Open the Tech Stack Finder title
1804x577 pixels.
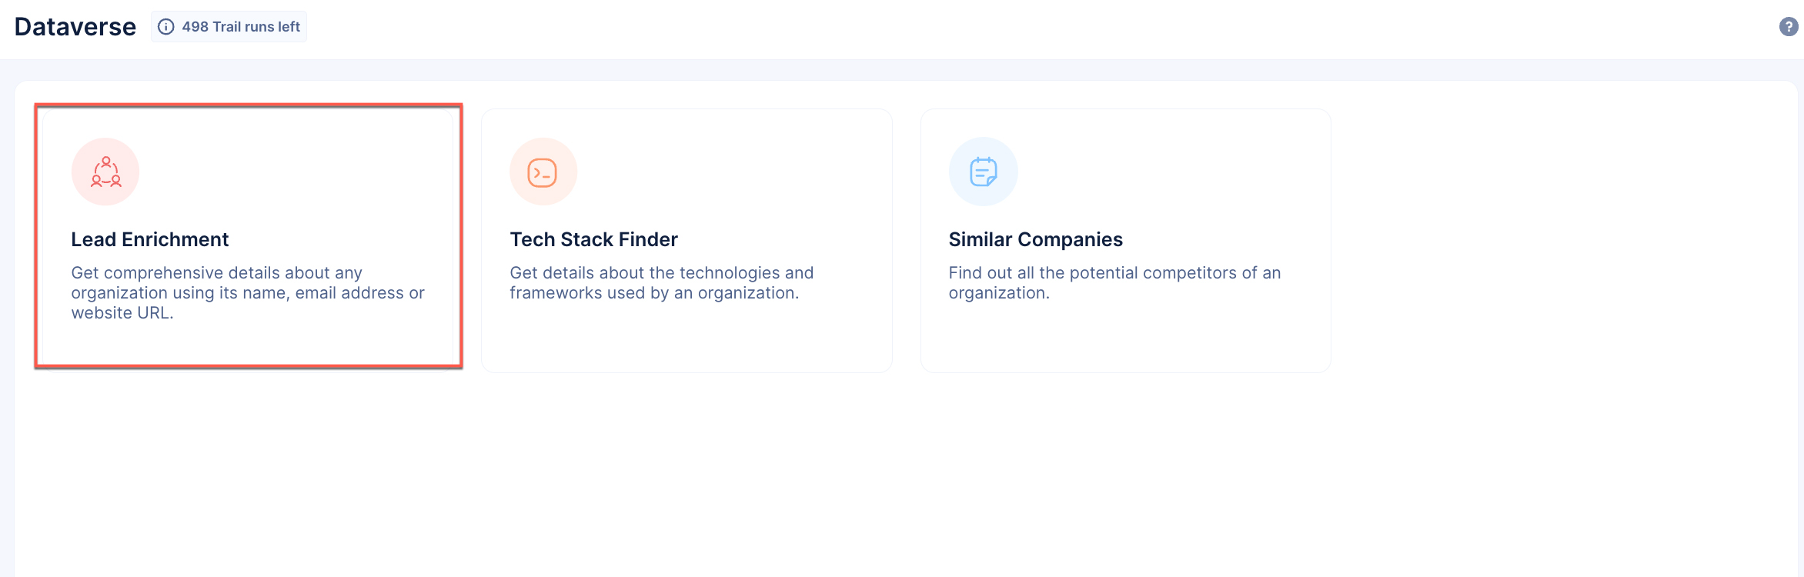click(x=593, y=239)
